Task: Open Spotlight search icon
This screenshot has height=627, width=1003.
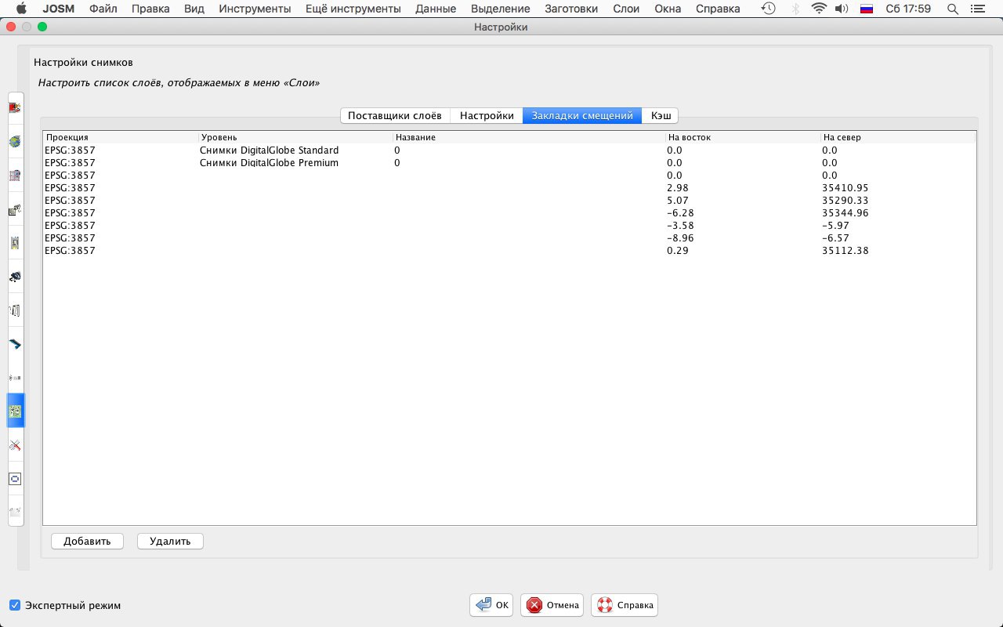Action: tap(952, 9)
